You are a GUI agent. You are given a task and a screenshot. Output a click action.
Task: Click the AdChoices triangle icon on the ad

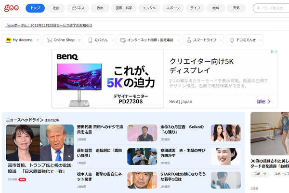coord(272,52)
